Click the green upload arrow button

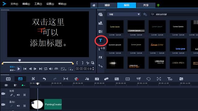pos(158,5)
